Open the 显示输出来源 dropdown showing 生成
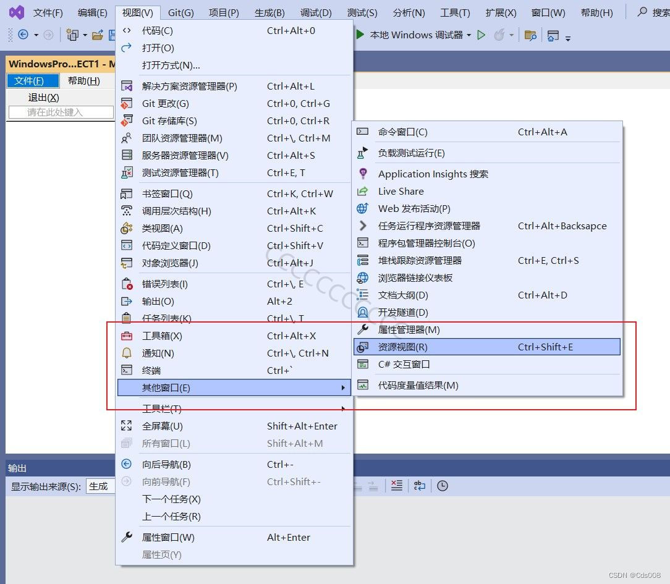 click(x=100, y=486)
